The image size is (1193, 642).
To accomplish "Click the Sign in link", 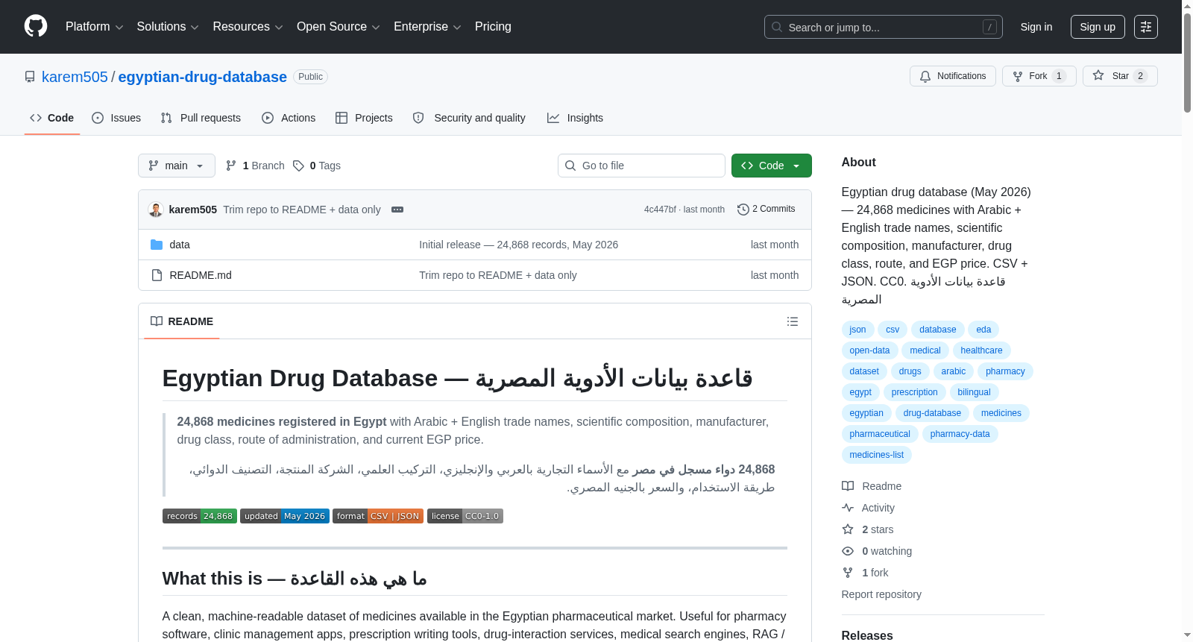I will [x=1036, y=27].
